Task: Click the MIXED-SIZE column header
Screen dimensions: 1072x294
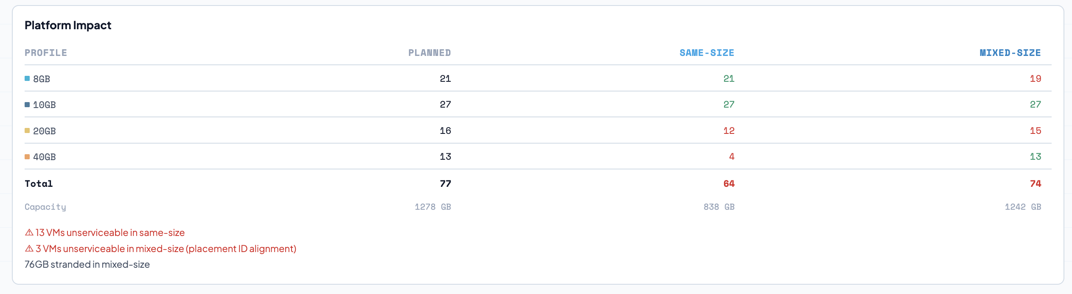Action: 1010,53
